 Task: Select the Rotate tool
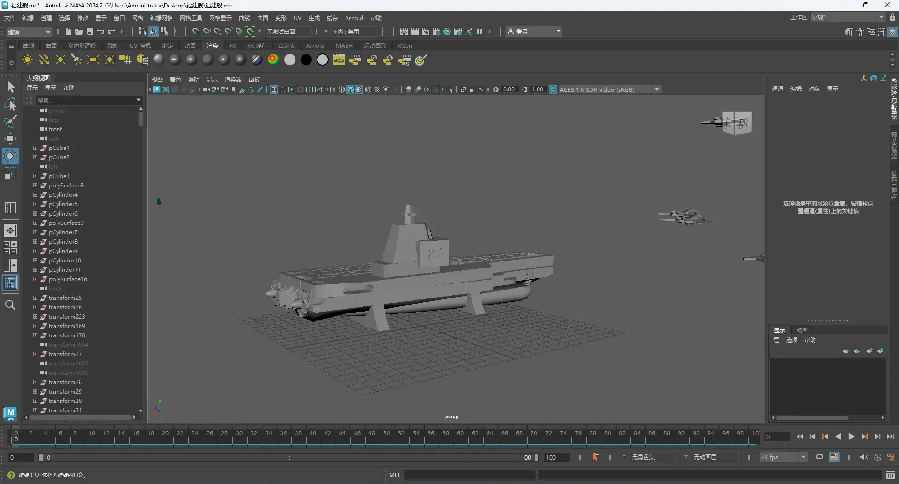tap(10, 156)
